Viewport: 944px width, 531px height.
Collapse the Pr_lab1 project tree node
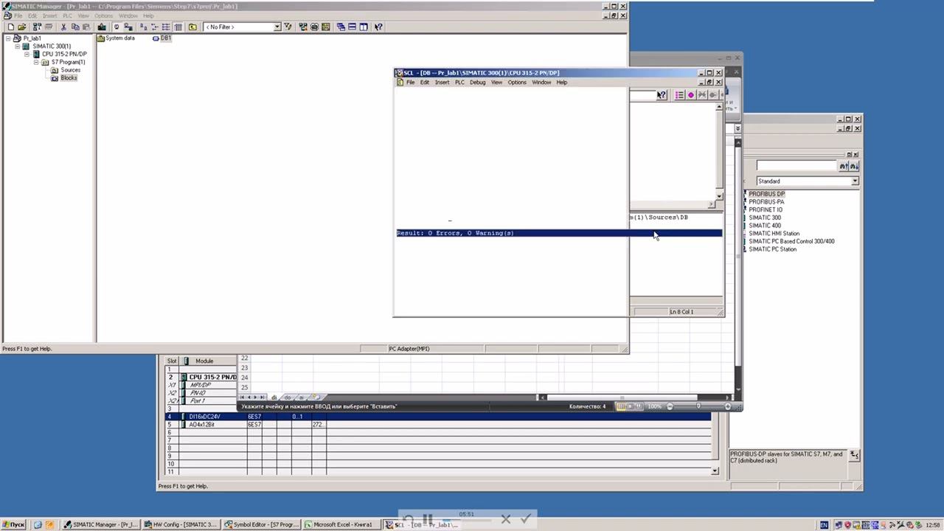coord(9,38)
